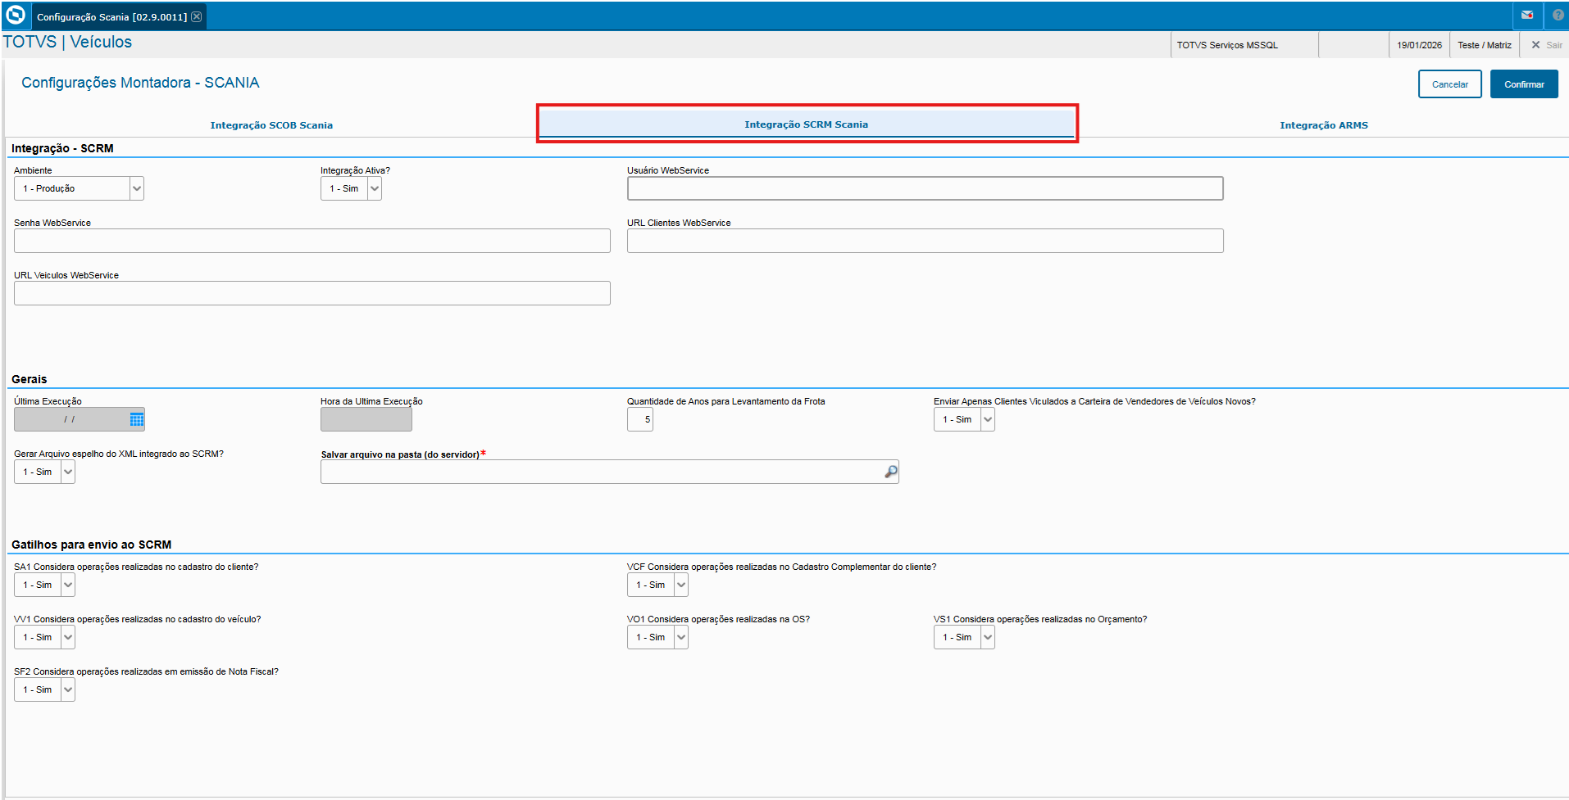Click the URL Veículos WebService field
Viewport: 1569px width, 800px height.
pos(312,293)
